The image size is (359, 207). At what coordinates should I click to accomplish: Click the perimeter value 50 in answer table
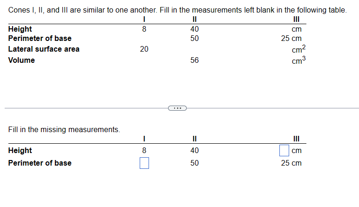click(x=195, y=163)
